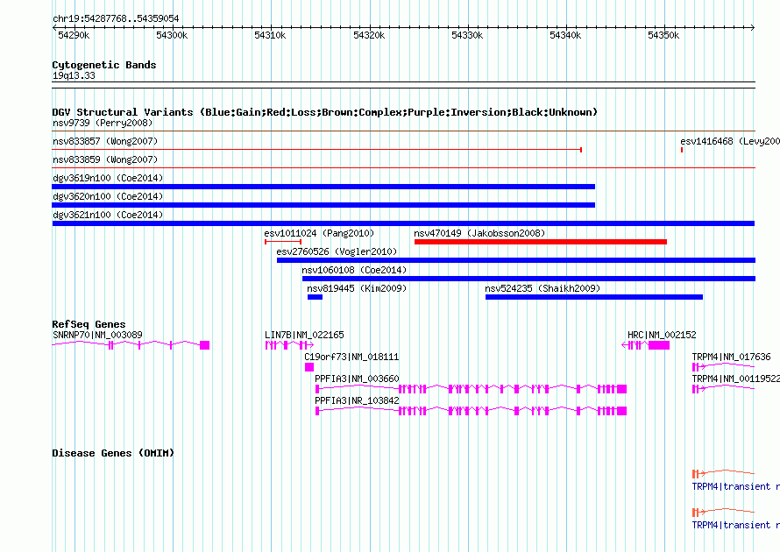Select variant label dgv3621n100 (Coe2014)
The image size is (780, 552).
tap(108, 215)
